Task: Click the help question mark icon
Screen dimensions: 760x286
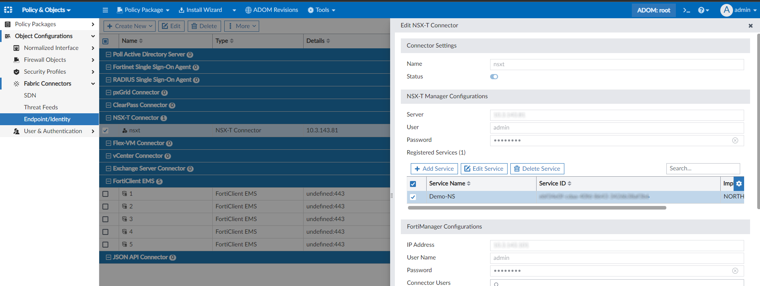Action: [x=701, y=10]
